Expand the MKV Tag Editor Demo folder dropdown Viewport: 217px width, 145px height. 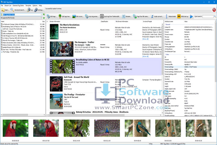point(41,14)
